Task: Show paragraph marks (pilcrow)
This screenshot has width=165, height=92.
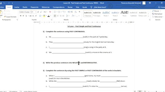Action: tap(80, 12)
